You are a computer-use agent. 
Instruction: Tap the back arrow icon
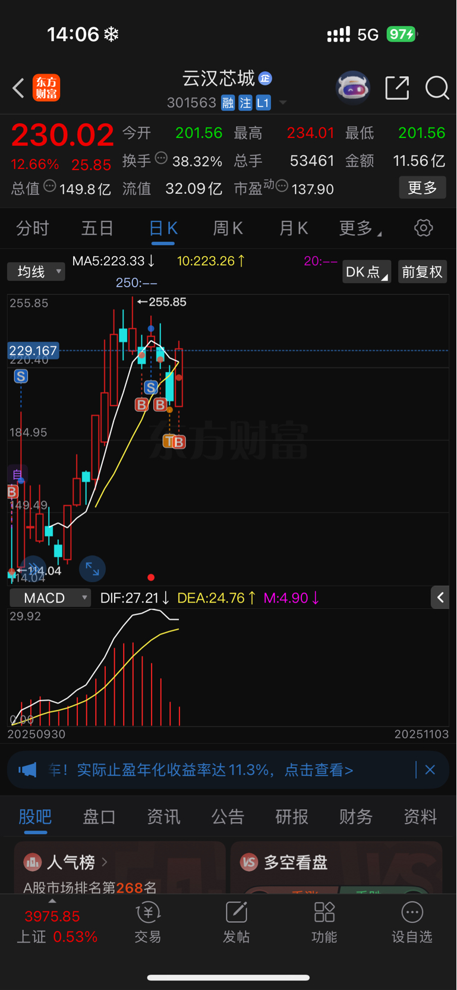(18, 88)
